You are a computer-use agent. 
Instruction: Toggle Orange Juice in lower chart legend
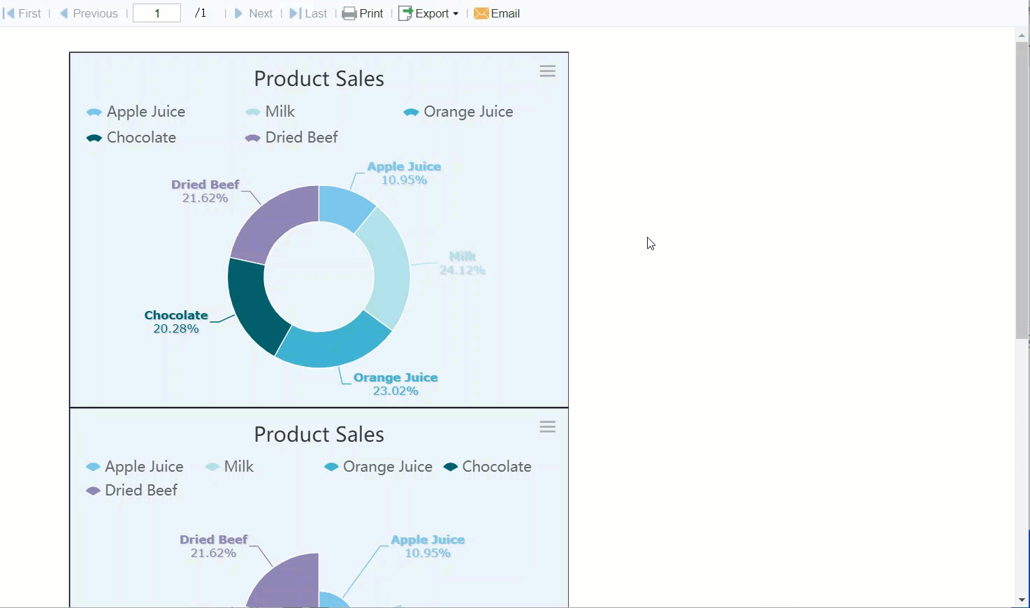[378, 467]
